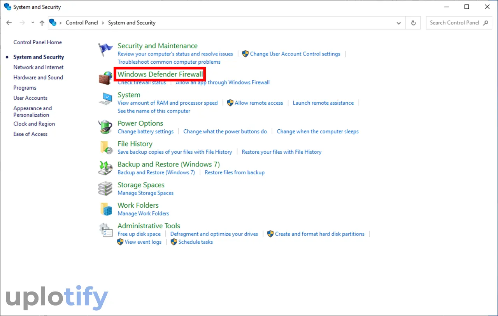The image size is (498, 316).
Task: Click System and Security breadcrumb in address bar
Action: (132, 23)
